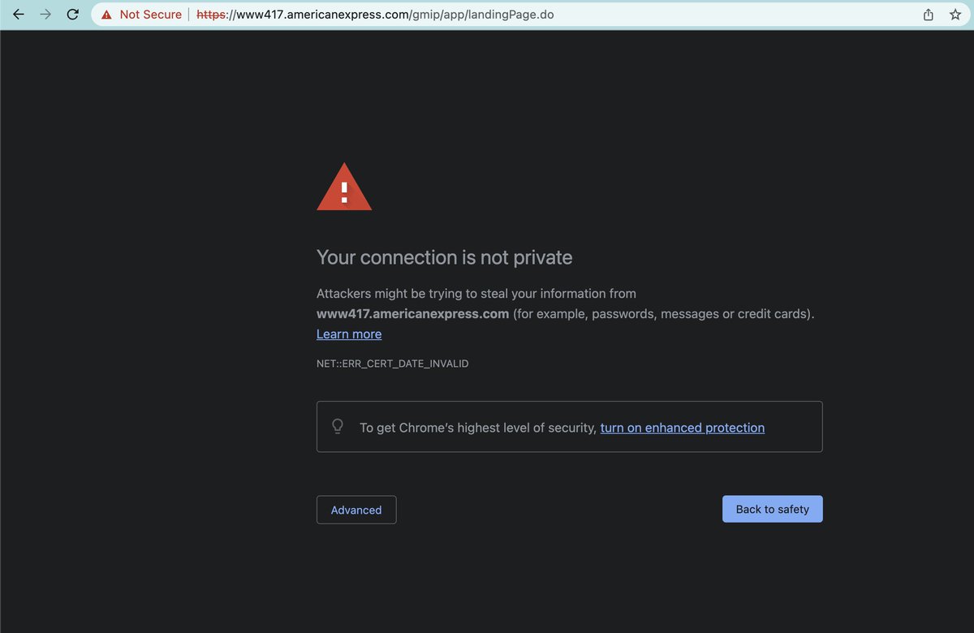This screenshot has width=974, height=633.
Task: Click the lightbulb icon in security tip
Action: pyautogui.click(x=338, y=426)
